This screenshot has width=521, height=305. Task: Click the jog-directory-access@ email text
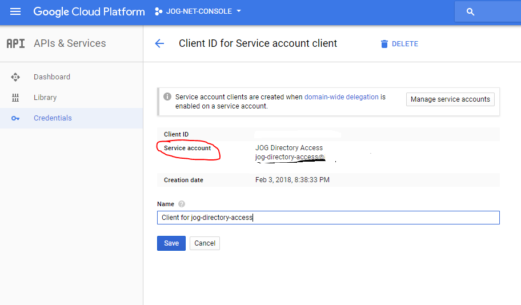click(290, 157)
